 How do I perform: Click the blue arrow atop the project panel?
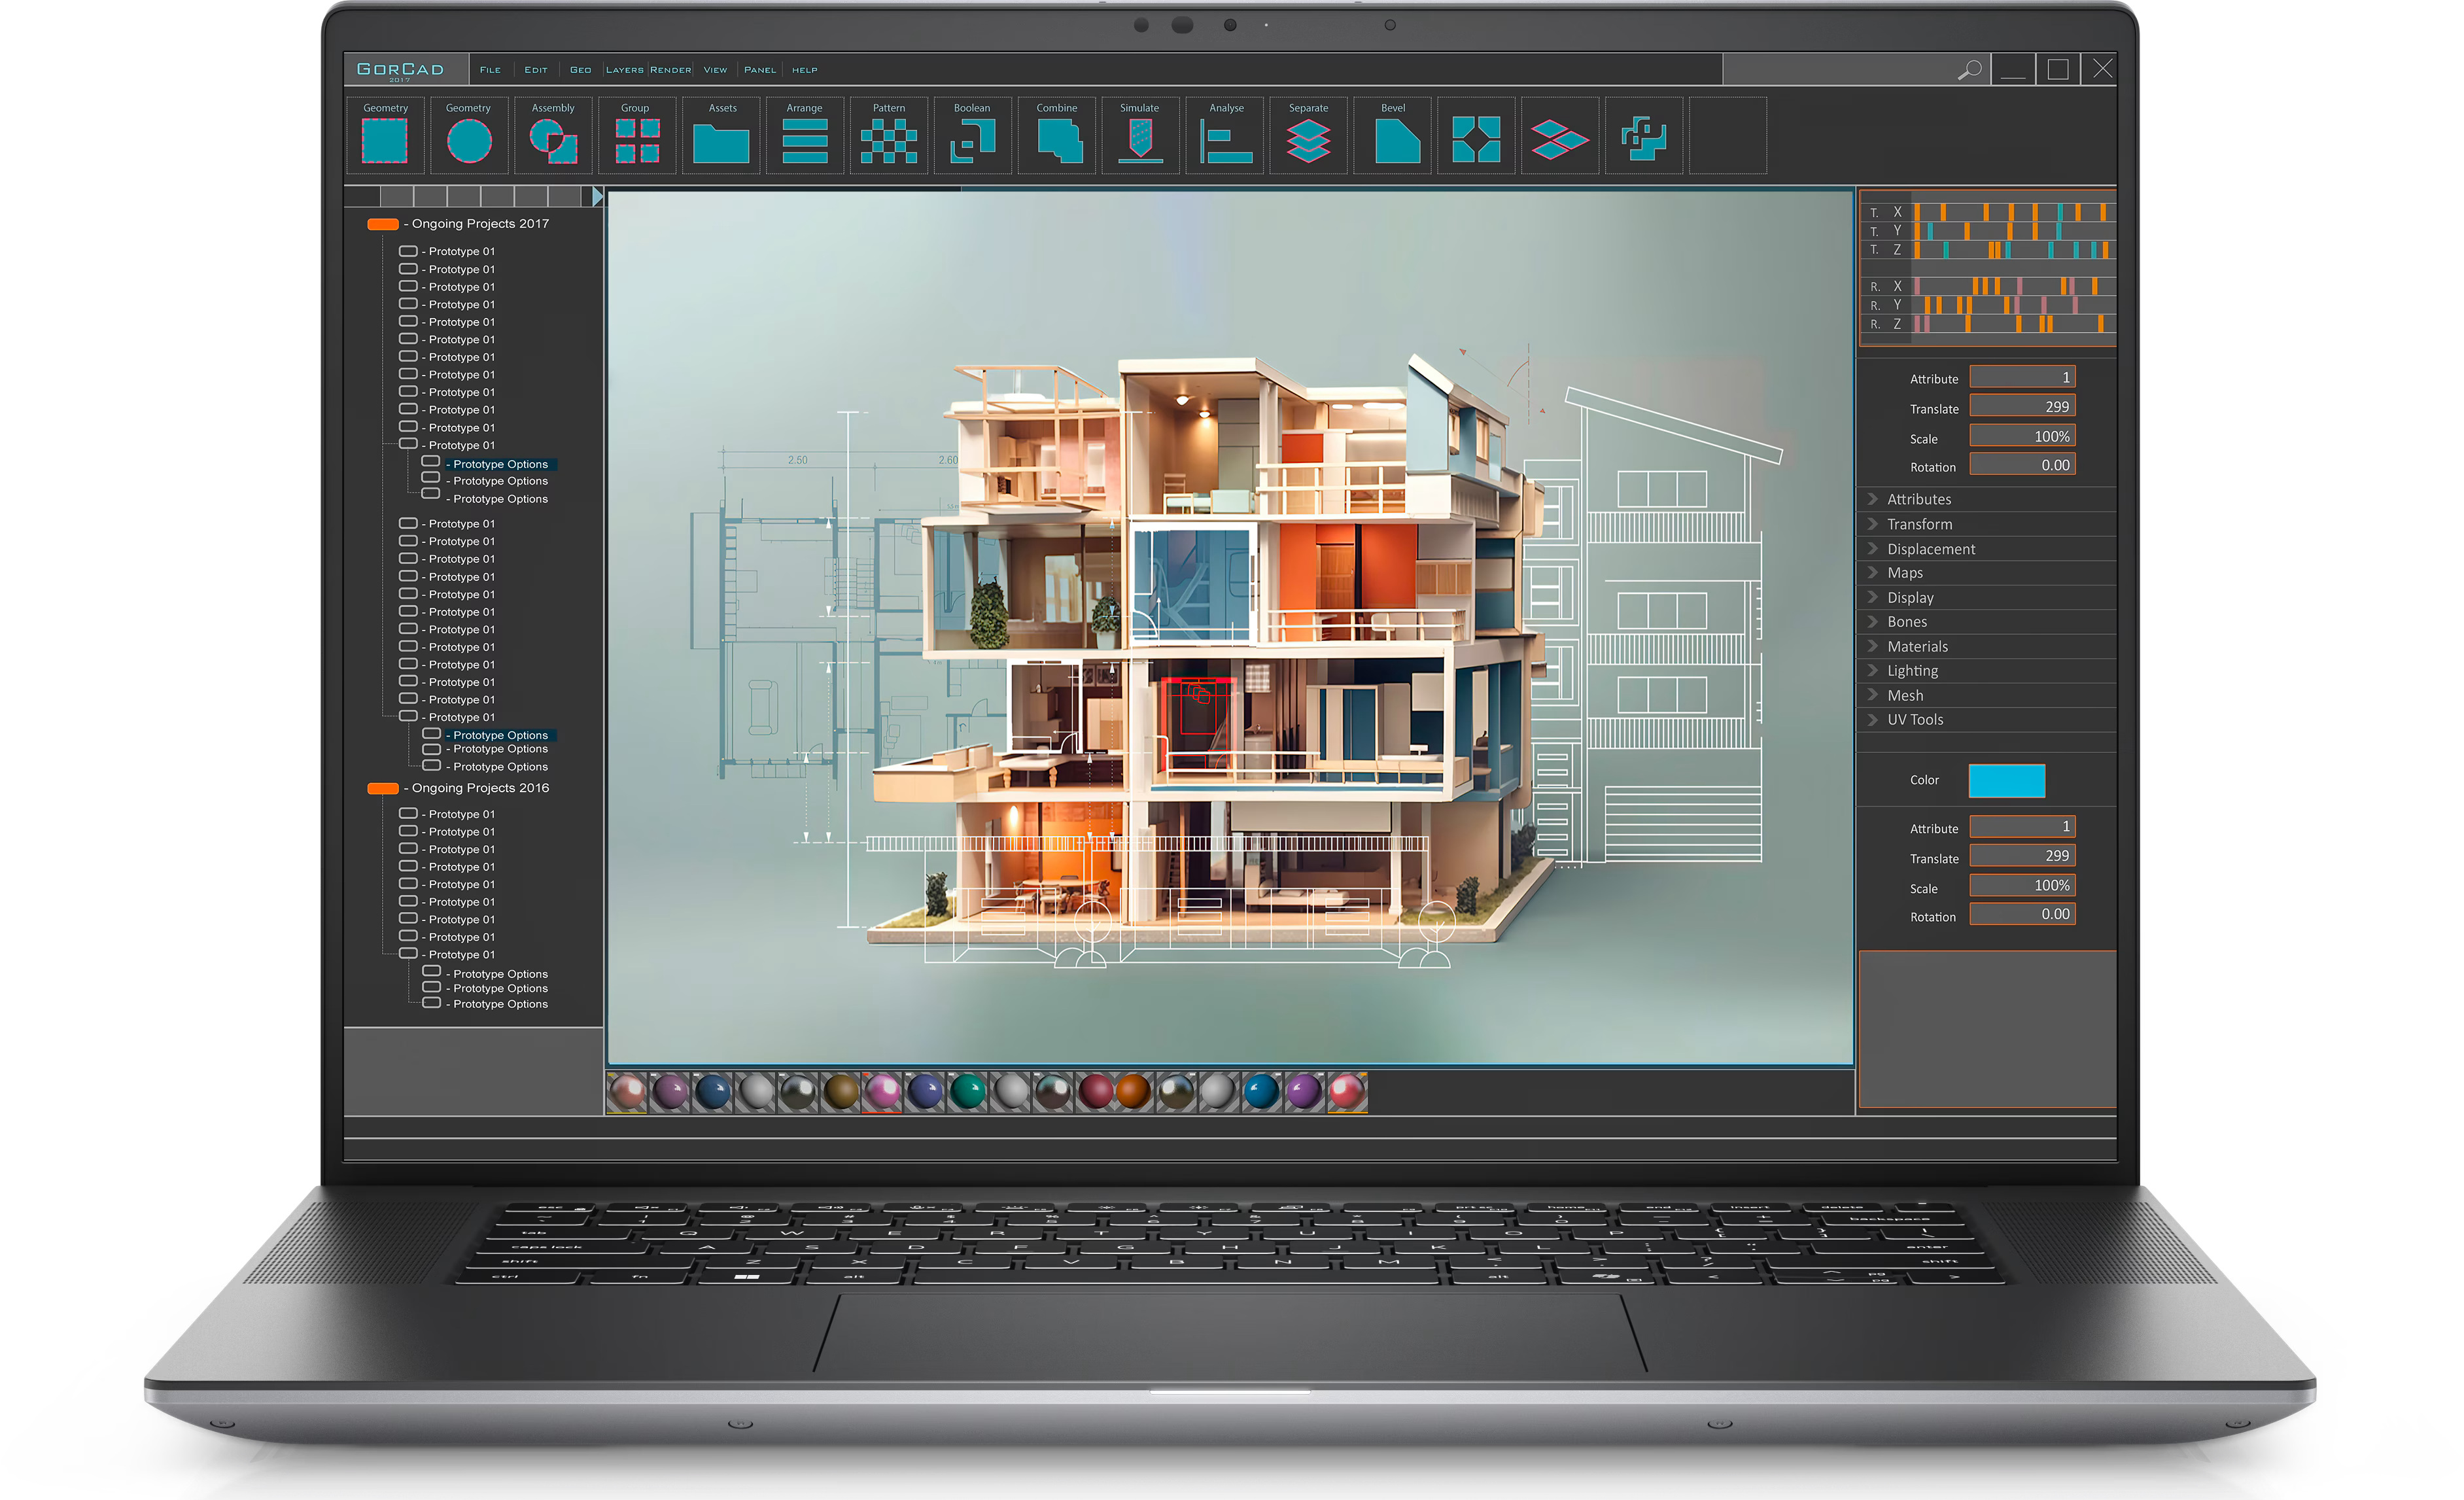(597, 196)
